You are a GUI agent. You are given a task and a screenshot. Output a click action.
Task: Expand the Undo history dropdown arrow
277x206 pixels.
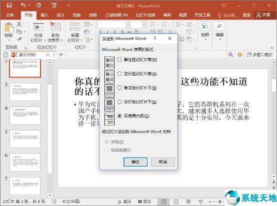[29, 5]
